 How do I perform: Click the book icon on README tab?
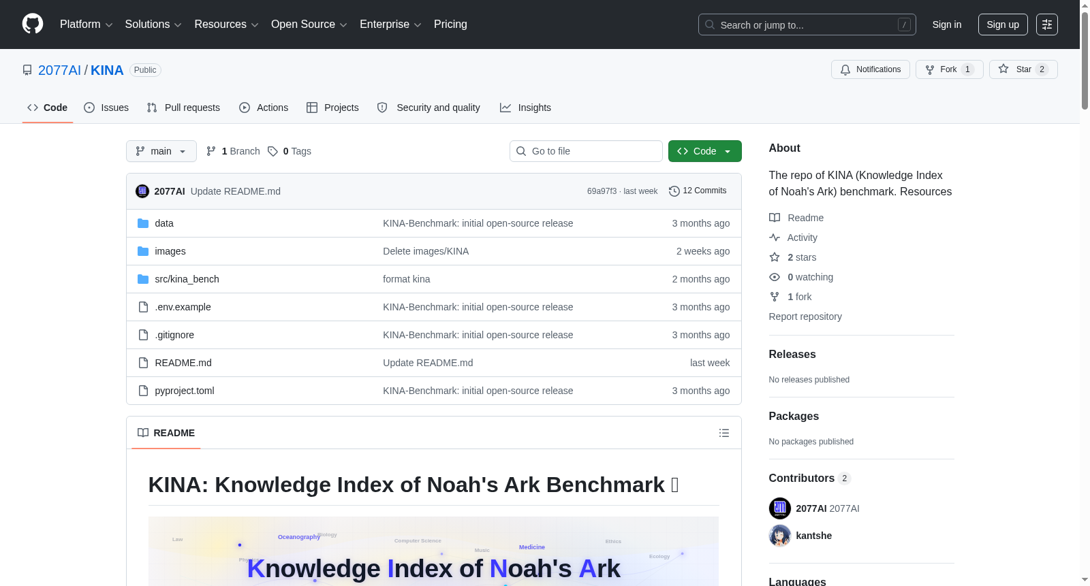pyautogui.click(x=143, y=433)
